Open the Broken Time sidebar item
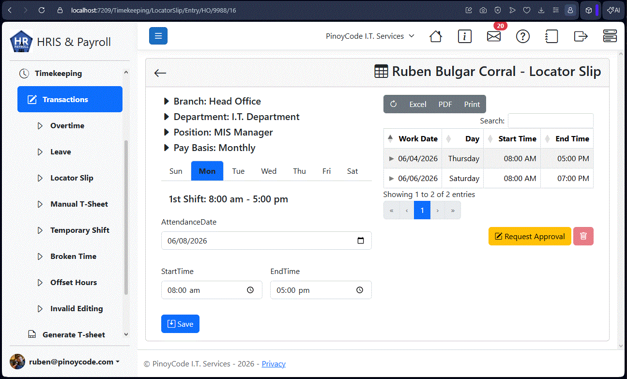The image size is (627, 379). point(73,256)
